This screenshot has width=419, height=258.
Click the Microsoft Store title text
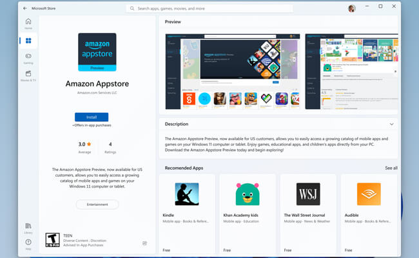click(x=44, y=8)
